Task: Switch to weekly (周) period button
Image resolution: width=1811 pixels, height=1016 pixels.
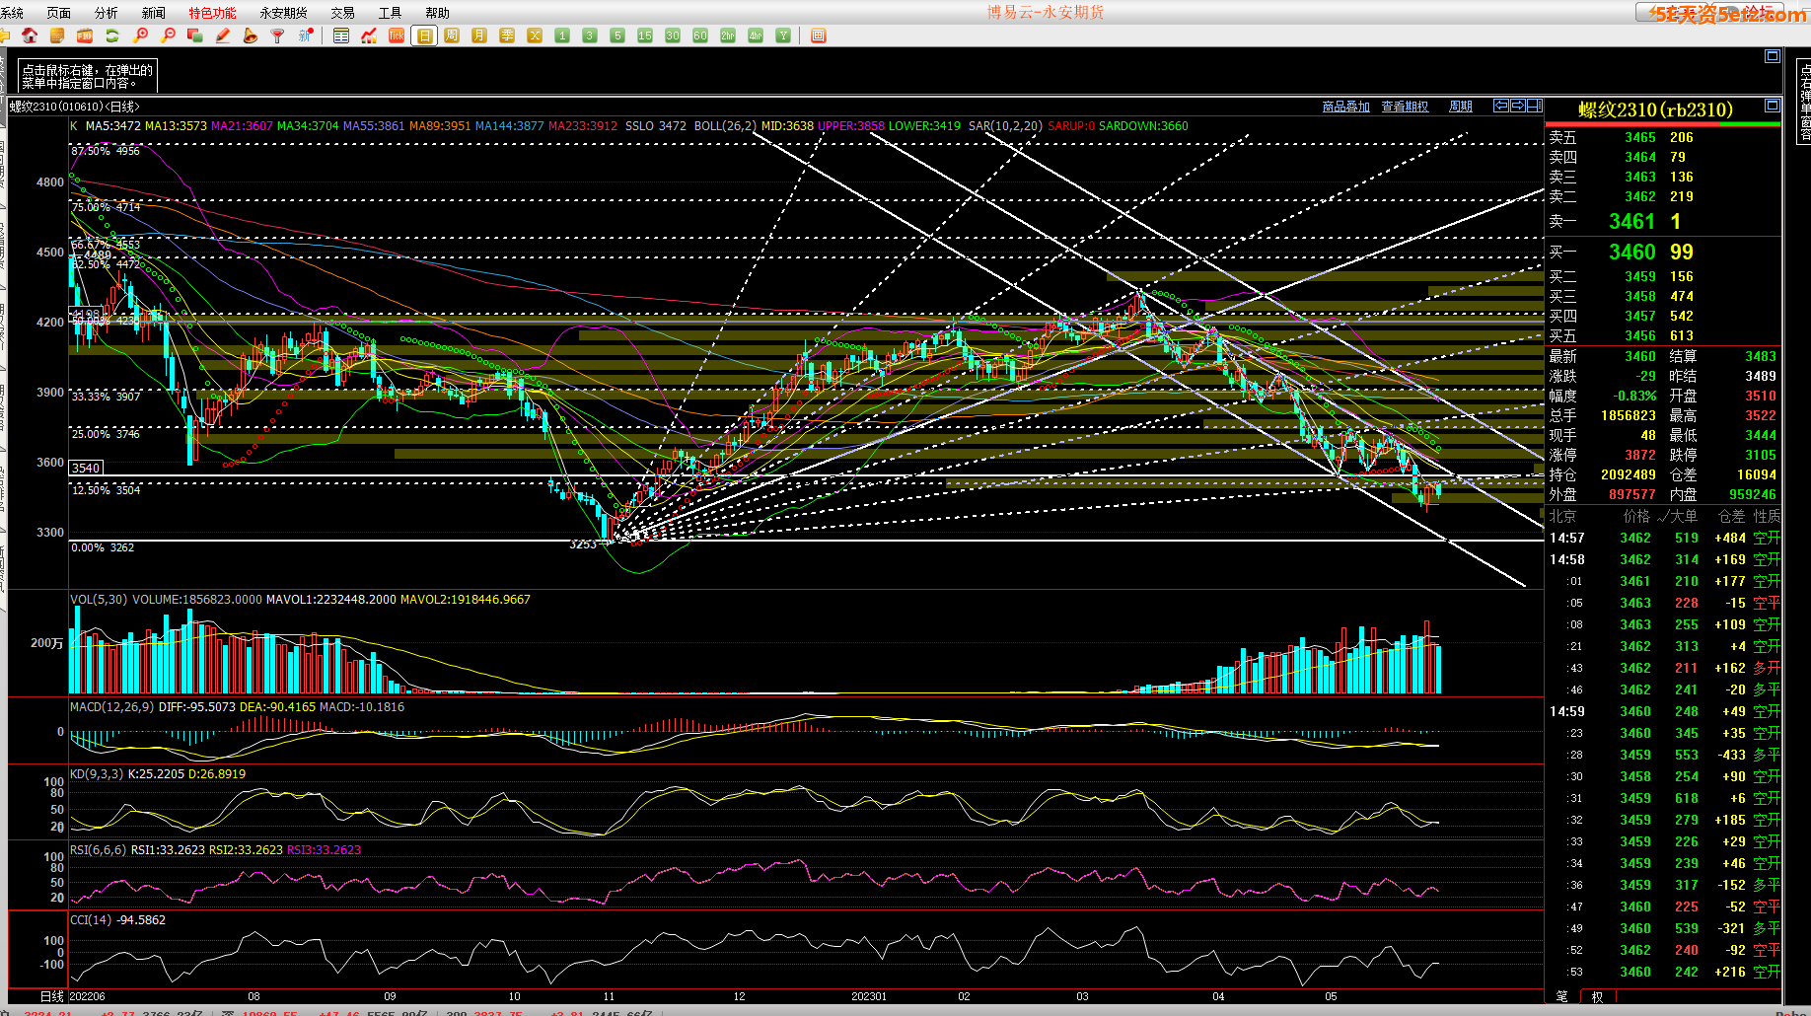Action: (452, 36)
